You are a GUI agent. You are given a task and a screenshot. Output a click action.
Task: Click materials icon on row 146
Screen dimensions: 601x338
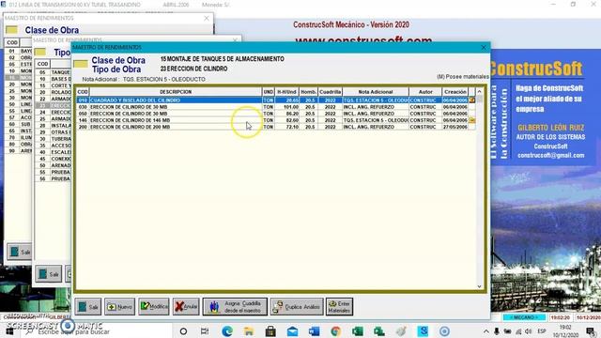tap(471, 120)
